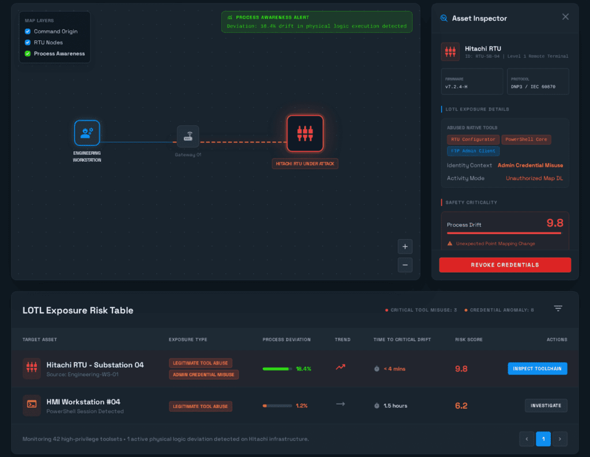590x457 pixels.
Task: Zoom in the map with plus button
Action: click(x=405, y=247)
